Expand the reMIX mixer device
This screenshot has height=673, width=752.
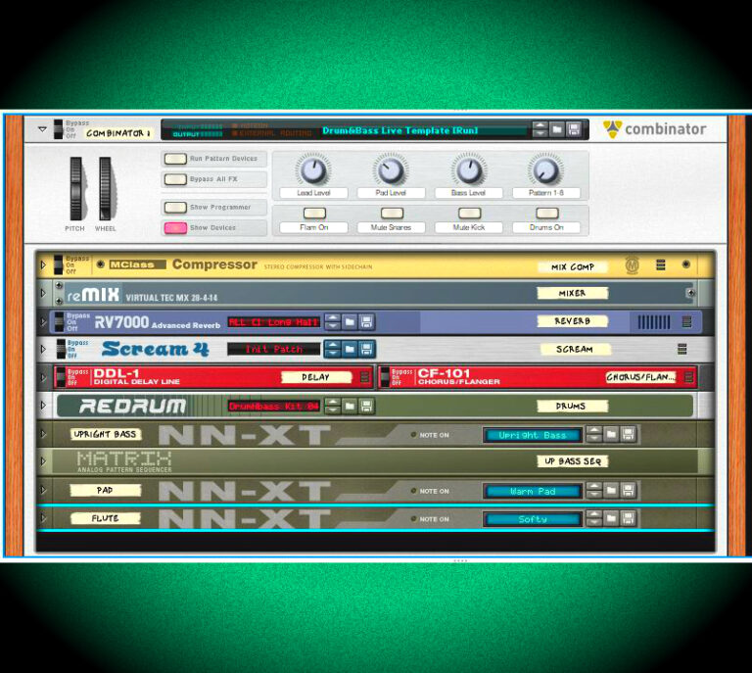(43, 293)
